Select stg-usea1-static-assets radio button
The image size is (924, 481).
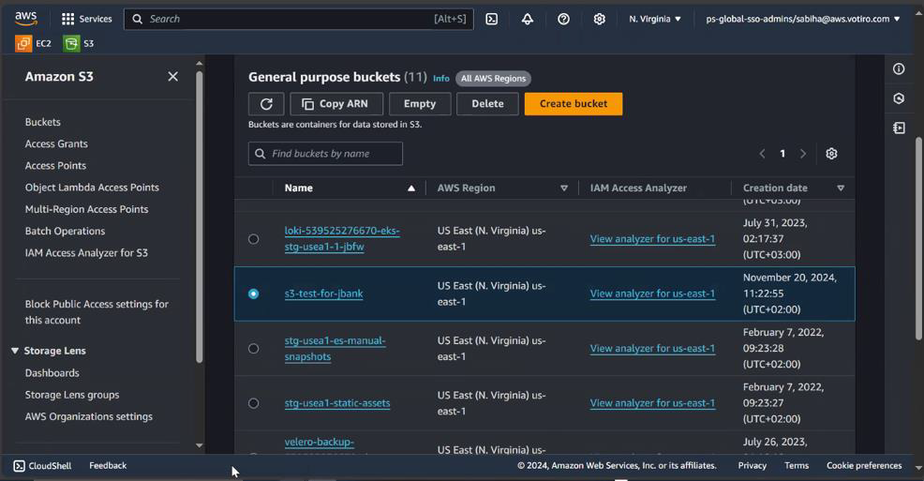(x=253, y=403)
